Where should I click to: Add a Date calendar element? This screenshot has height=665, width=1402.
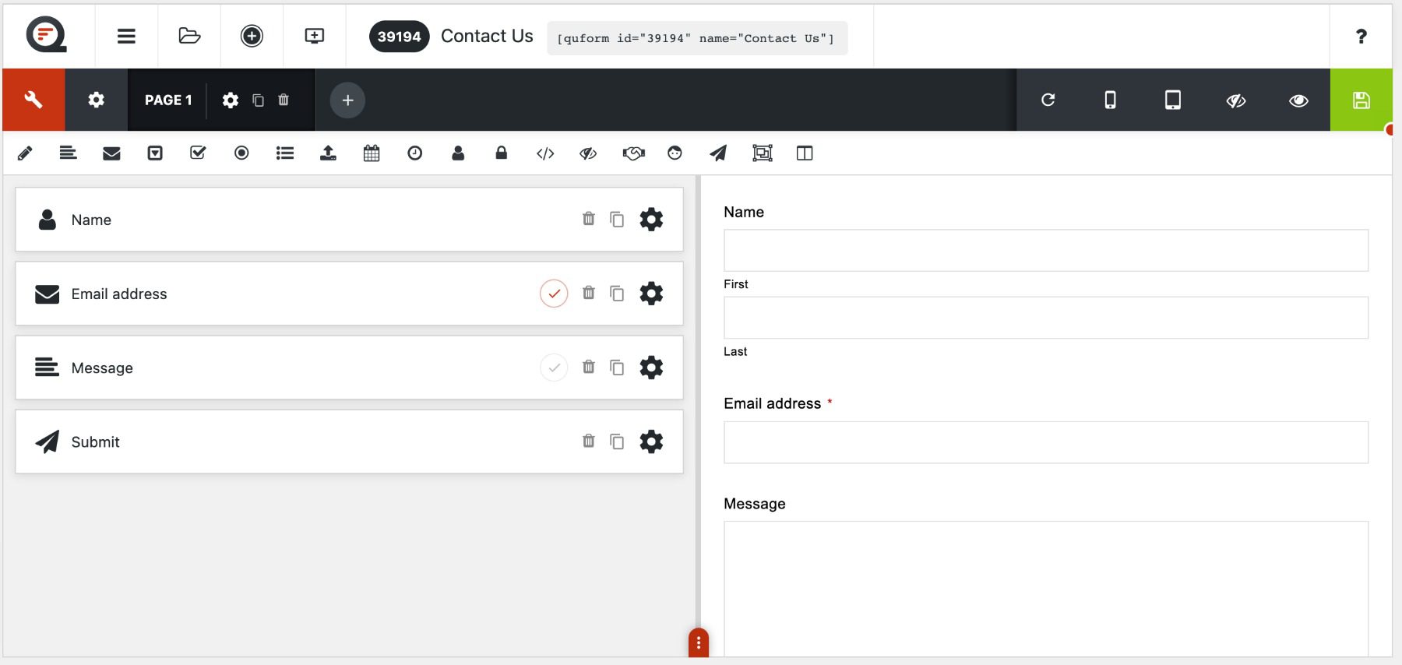pos(372,153)
